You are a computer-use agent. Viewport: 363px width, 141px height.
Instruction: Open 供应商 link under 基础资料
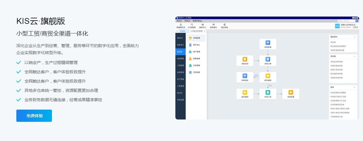(x=333, y=42)
